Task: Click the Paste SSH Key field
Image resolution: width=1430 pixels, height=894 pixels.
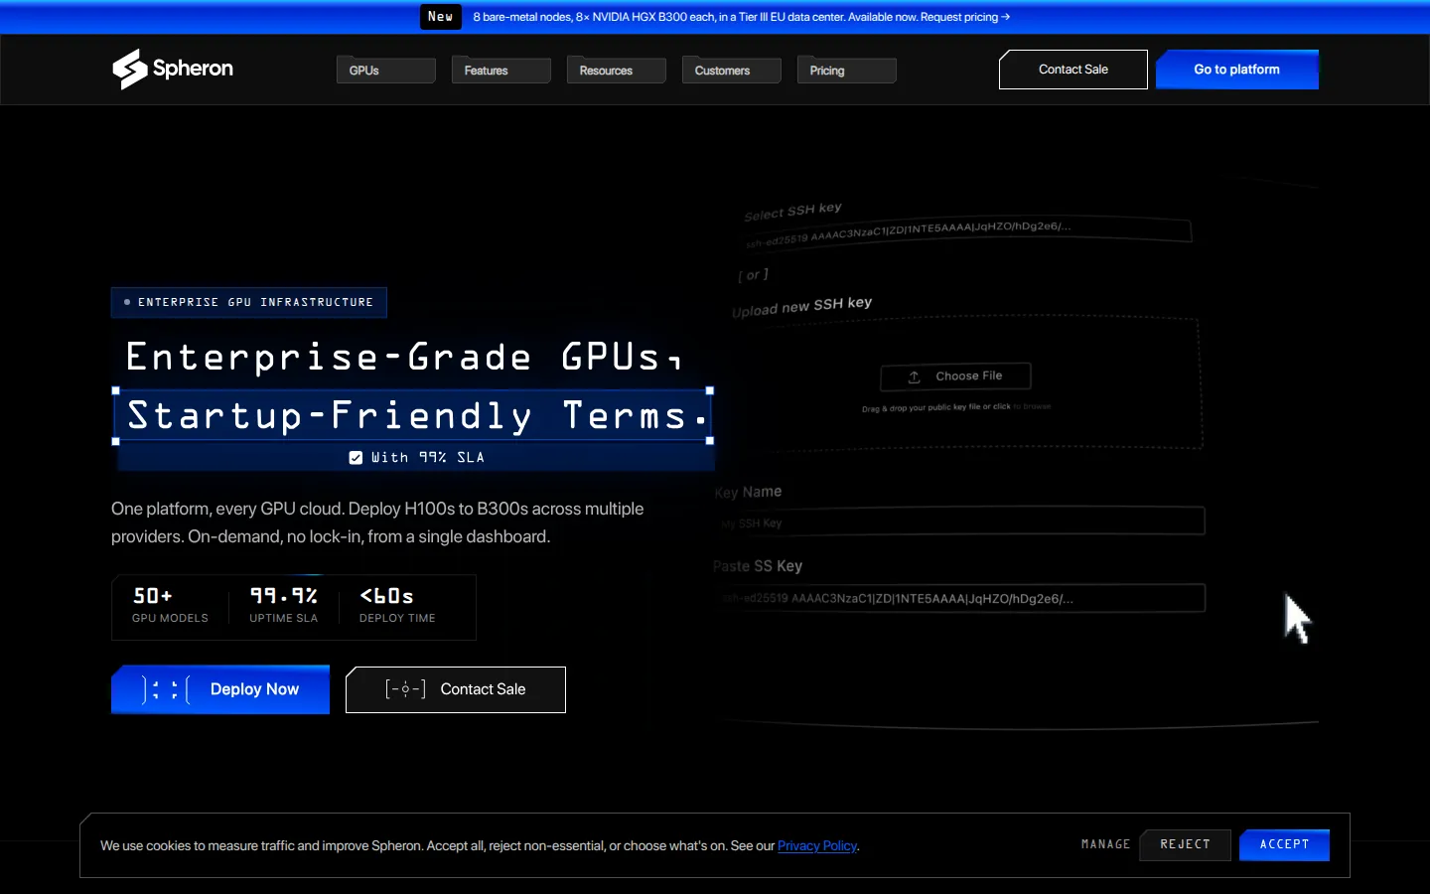Action: 959,598
